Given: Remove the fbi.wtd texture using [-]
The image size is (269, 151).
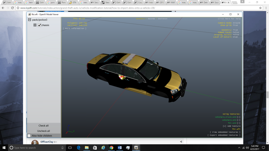Looking at the screenshot, I should point(239,123).
